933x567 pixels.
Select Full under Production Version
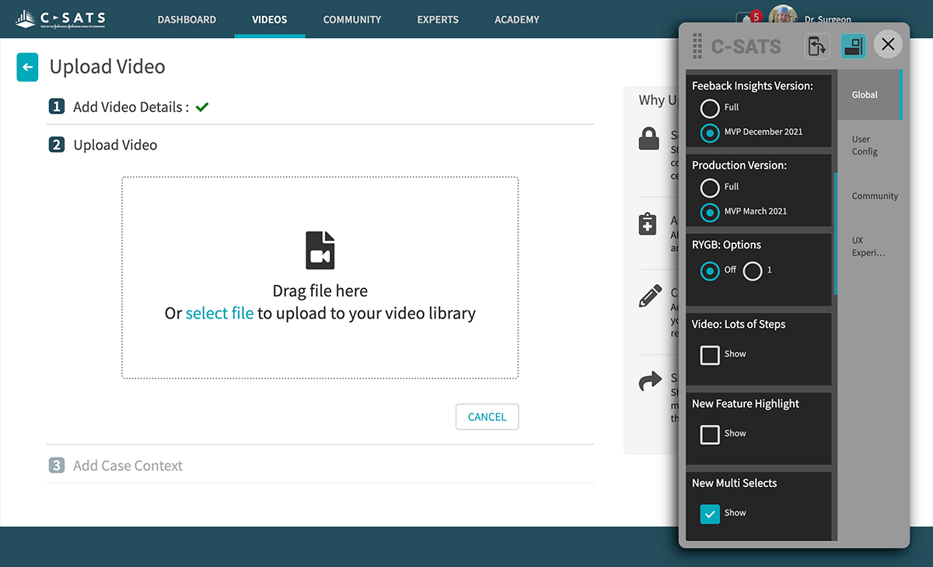[710, 187]
